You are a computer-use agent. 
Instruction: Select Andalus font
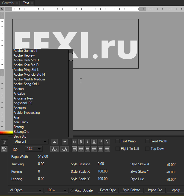pos(19,94)
